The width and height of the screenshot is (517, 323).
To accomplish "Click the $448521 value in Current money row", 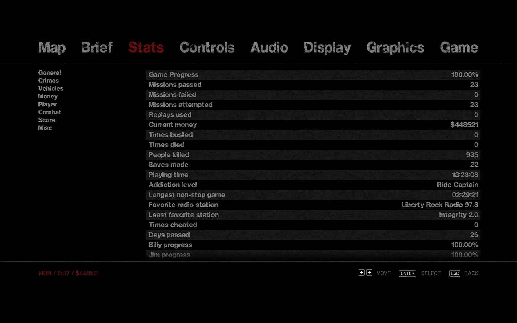I will (x=464, y=125).
